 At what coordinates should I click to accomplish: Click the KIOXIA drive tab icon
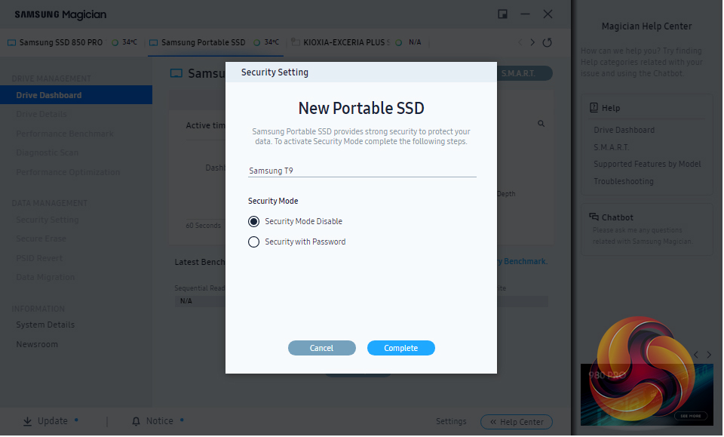point(296,42)
